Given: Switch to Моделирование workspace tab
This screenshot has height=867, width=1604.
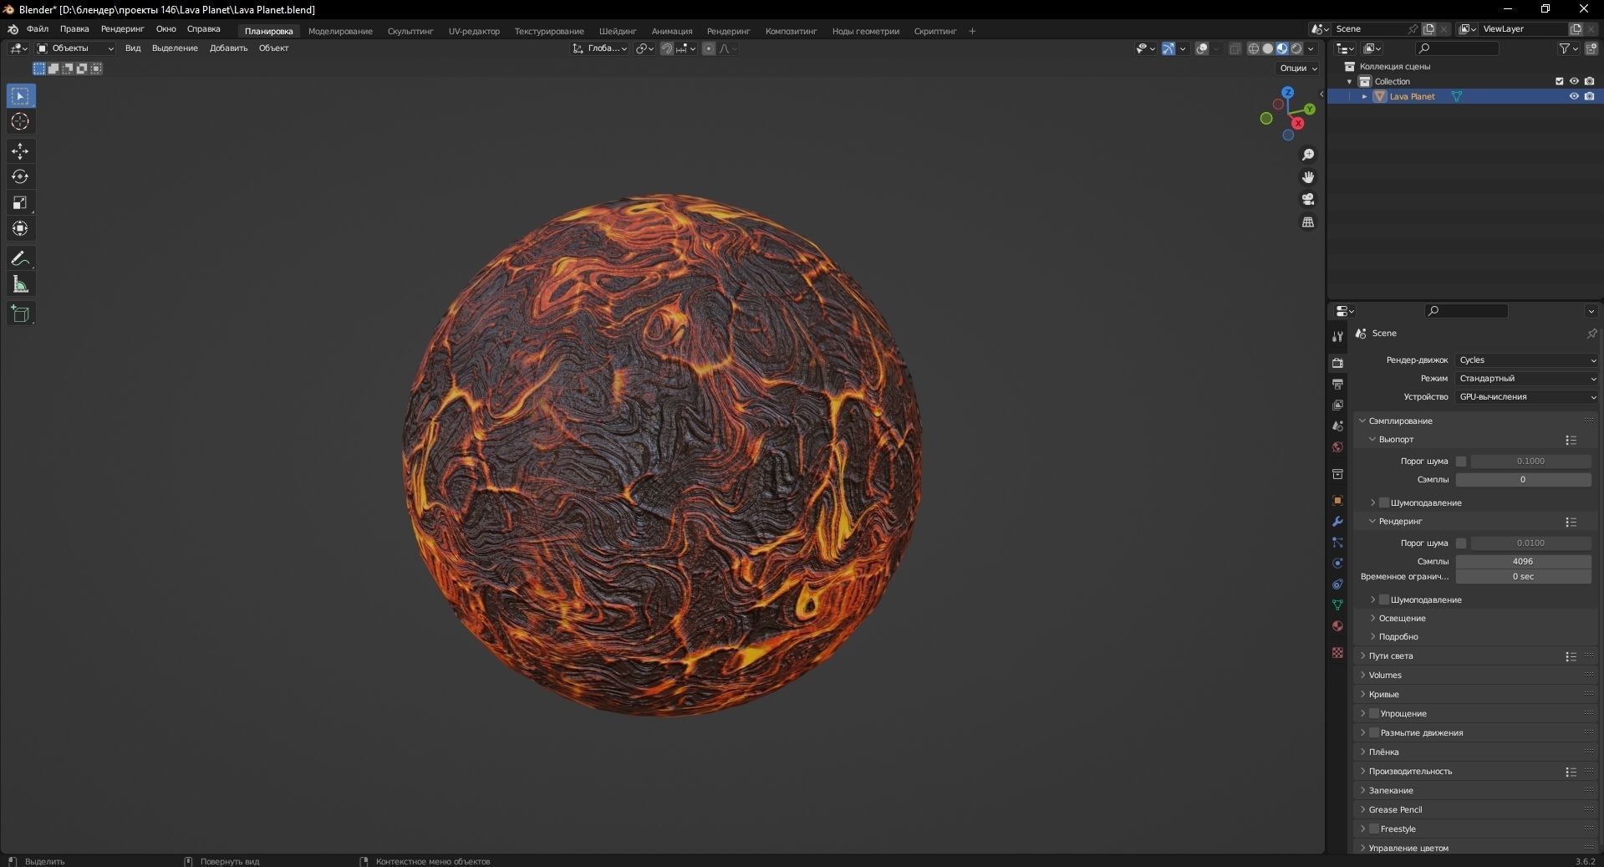Looking at the screenshot, I should point(340,32).
